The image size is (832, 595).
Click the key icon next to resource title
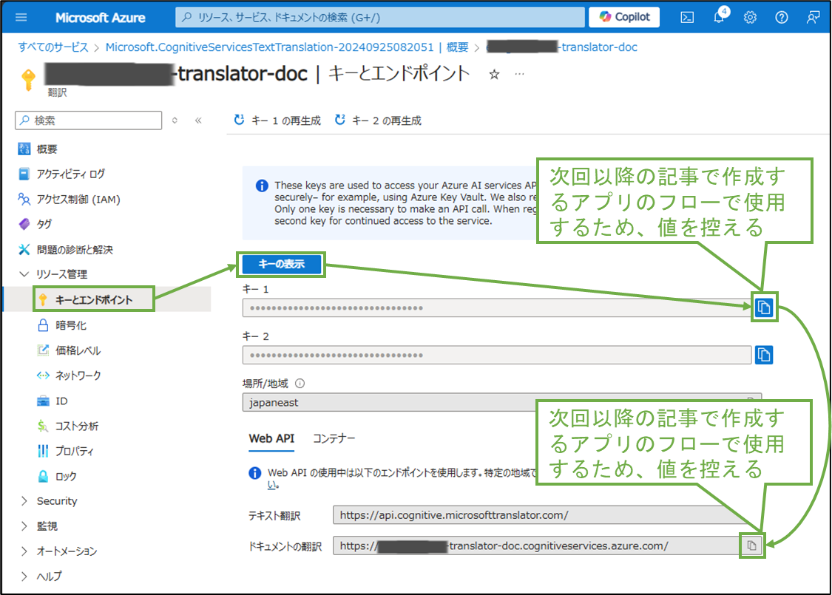(29, 80)
